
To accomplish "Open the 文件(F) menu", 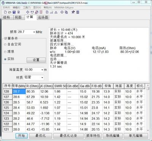I will click(6, 8).
